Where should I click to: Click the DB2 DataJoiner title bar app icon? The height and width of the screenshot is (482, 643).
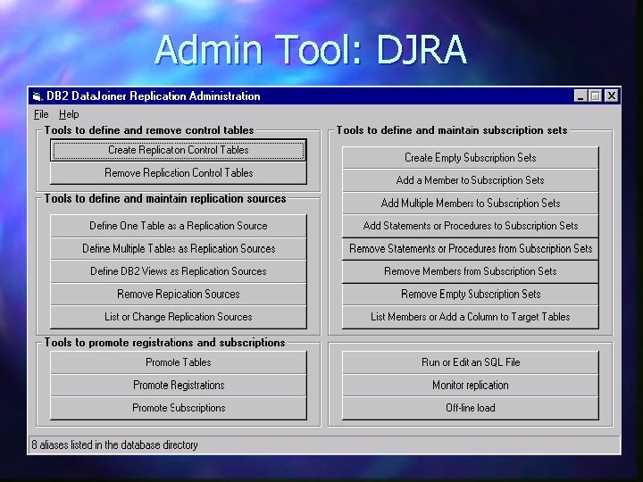[x=38, y=96]
